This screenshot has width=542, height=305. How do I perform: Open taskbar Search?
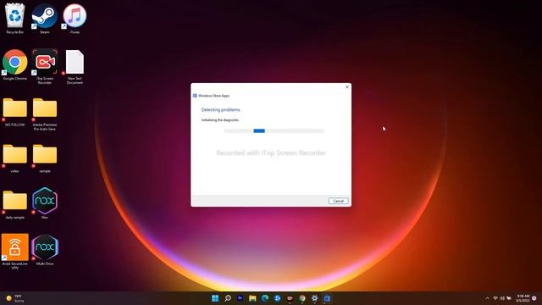point(228,298)
